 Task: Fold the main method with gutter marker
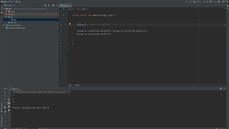tap(67, 15)
